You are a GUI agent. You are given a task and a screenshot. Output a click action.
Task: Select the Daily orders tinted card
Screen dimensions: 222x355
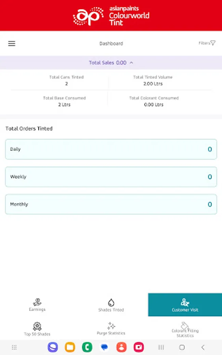tap(111, 149)
